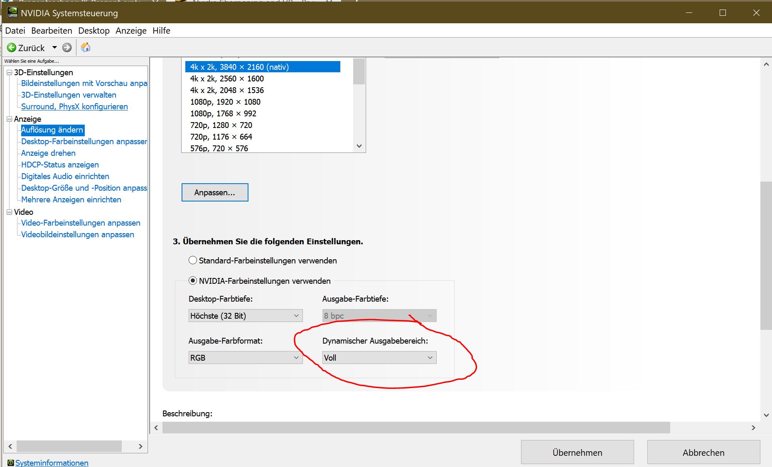Screen dimensions: 772x467
Task: Open Mehrere Anzeigen einrichten
Action: [x=71, y=200]
